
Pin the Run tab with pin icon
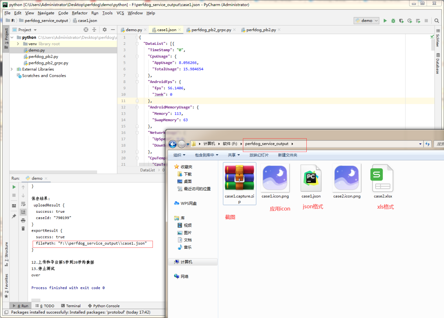pos(14,216)
